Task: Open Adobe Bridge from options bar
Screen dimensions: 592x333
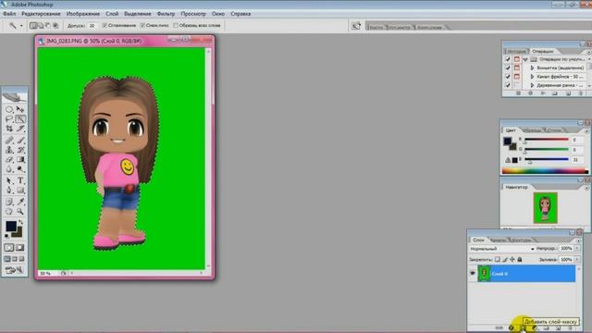Action: pos(355,26)
